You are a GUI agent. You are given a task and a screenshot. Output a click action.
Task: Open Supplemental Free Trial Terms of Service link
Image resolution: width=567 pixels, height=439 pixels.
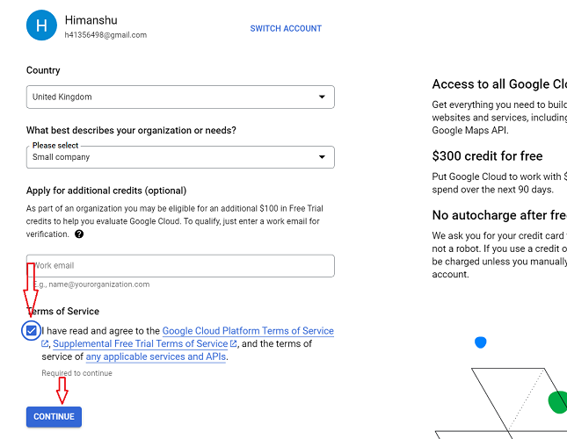coord(140,344)
